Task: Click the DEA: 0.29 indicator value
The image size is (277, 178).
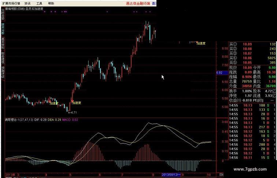Action: [x=54, y=120]
